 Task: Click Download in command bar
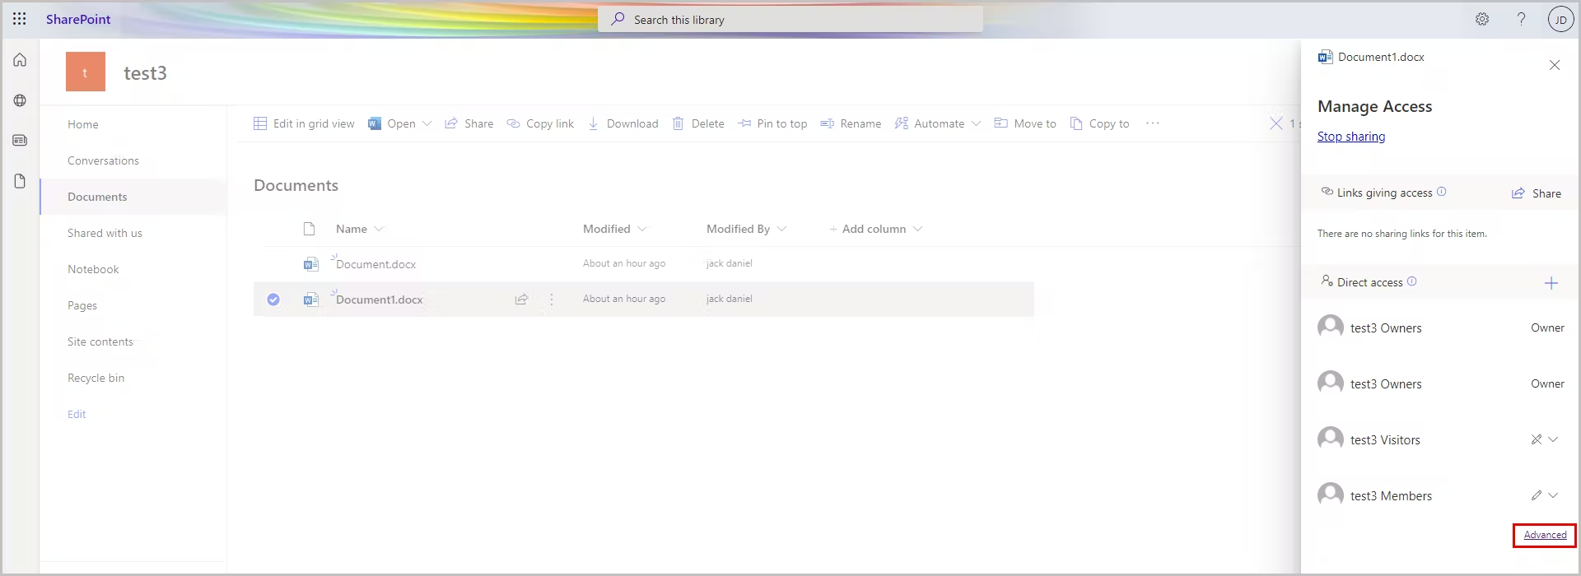tap(623, 123)
